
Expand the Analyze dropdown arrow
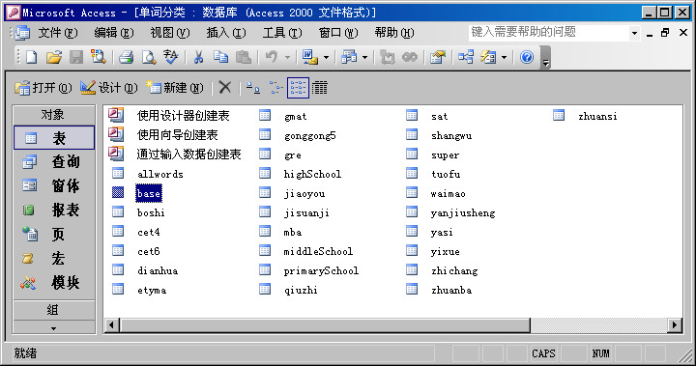(364, 57)
